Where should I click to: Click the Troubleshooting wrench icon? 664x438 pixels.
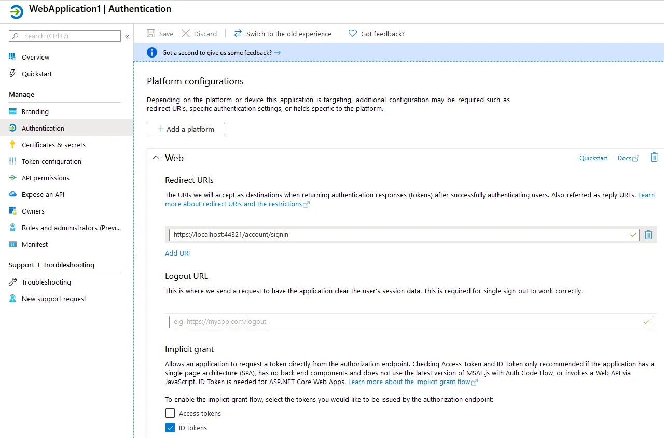point(12,282)
